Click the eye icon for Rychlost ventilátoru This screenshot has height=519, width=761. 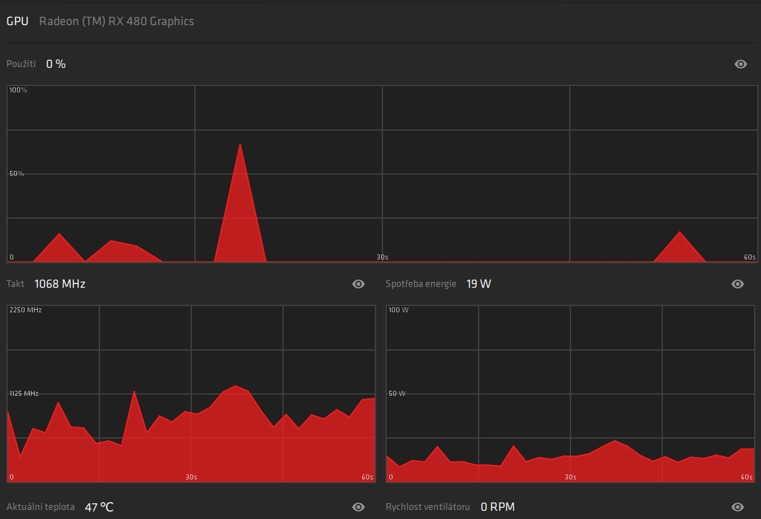(738, 507)
